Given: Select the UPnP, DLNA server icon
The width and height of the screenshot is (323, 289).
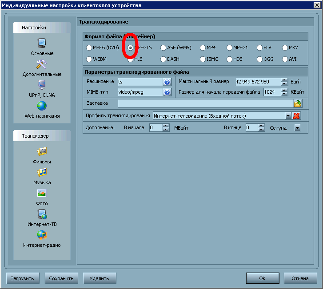Looking at the screenshot, I should click(42, 85).
